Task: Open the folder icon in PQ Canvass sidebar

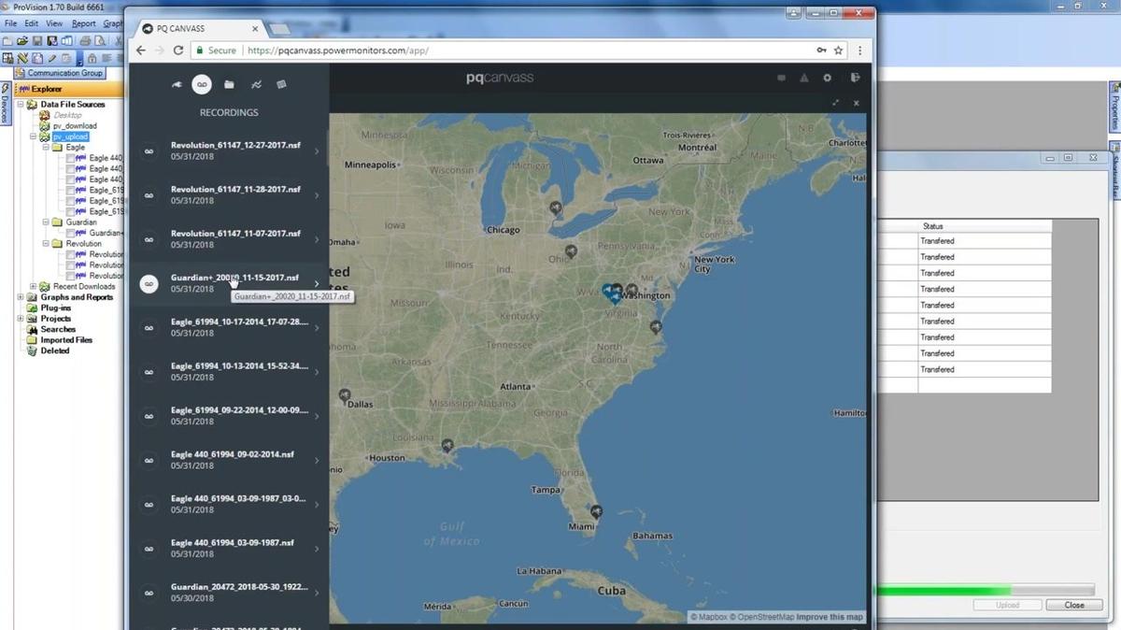Action: pyautogui.click(x=229, y=85)
